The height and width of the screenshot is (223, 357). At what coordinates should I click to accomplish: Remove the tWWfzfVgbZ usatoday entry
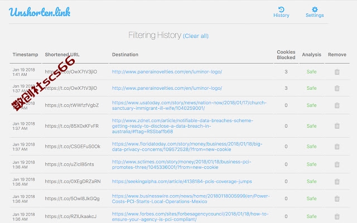click(337, 105)
